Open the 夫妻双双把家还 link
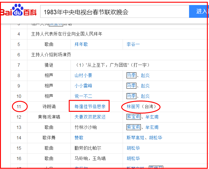Image resolution: width=209 pixels, height=169 pixels. click(x=90, y=117)
